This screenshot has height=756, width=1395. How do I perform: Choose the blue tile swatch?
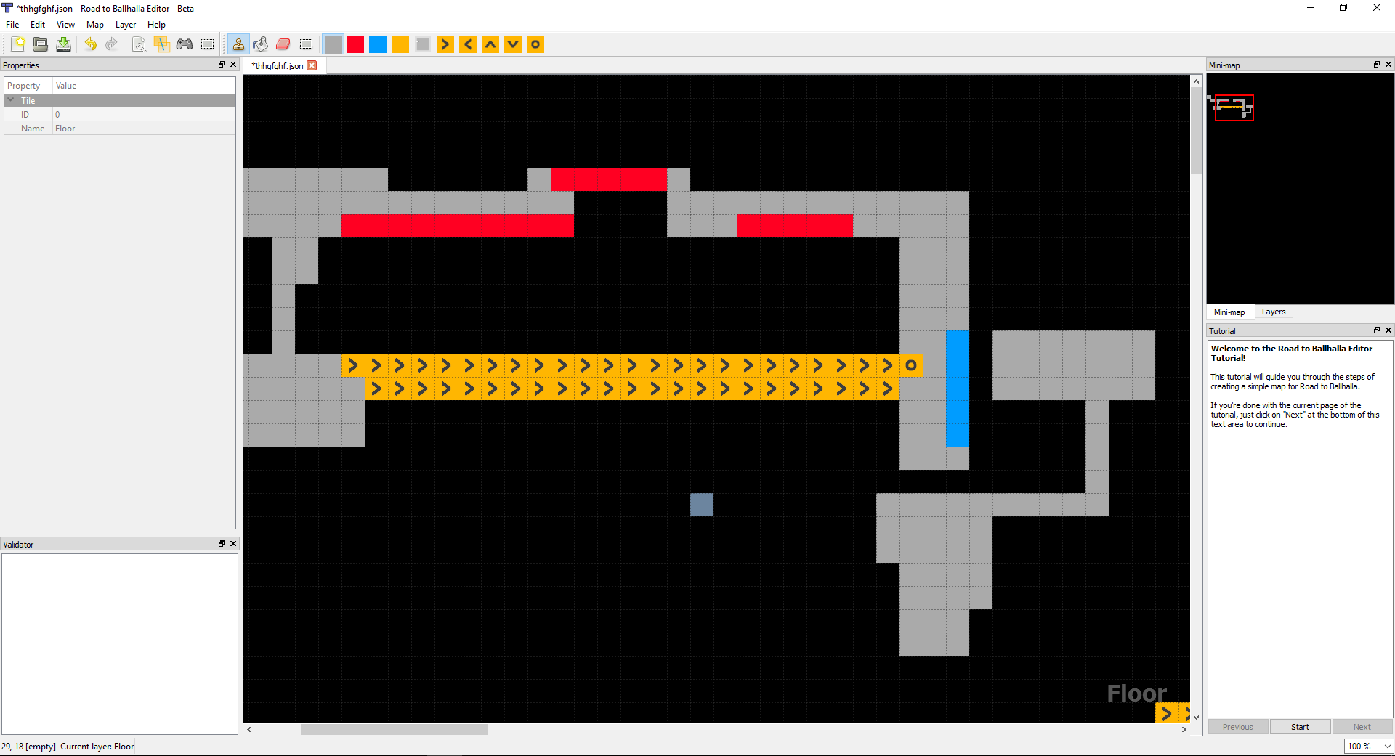pyautogui.click(x=378, y=44)
